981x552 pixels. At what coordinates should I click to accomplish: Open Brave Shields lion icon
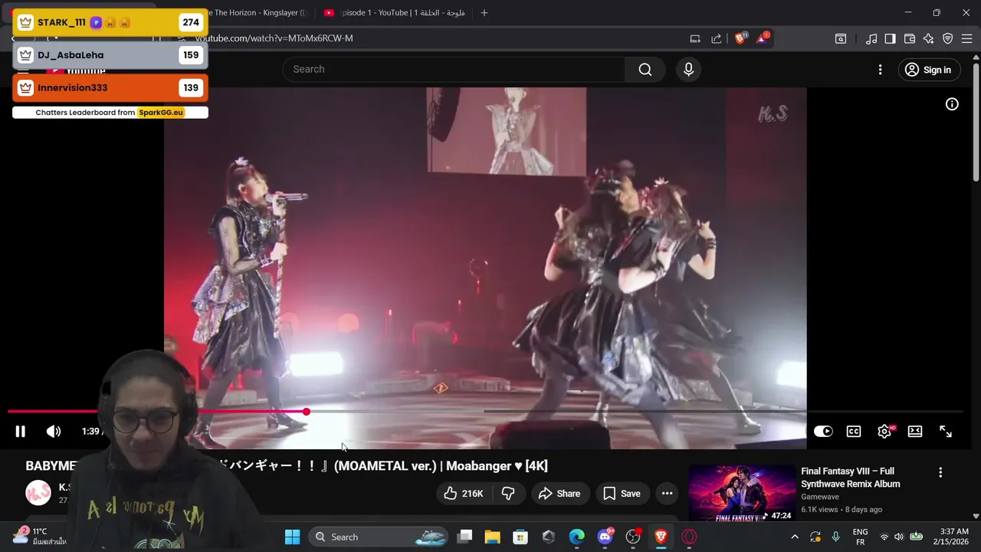pyautogui.click(x=740, y=38)
